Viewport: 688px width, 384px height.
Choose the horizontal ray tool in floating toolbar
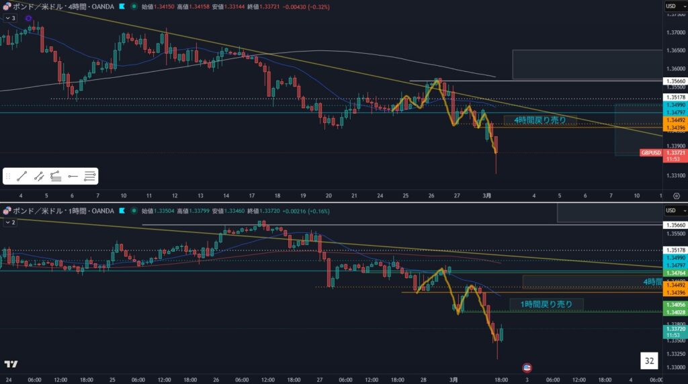click(x=73, y=177)
